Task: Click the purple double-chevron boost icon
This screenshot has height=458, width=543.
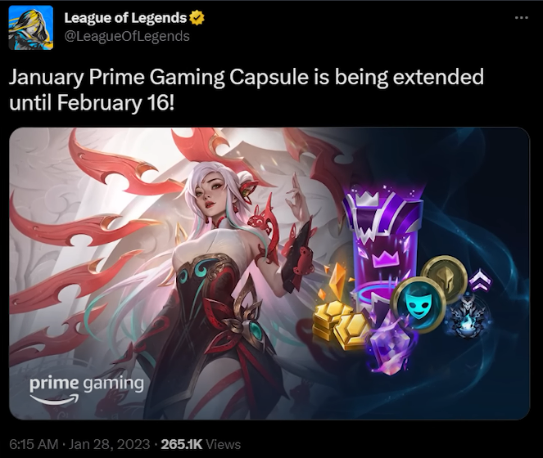Action: tap(480, 279)
